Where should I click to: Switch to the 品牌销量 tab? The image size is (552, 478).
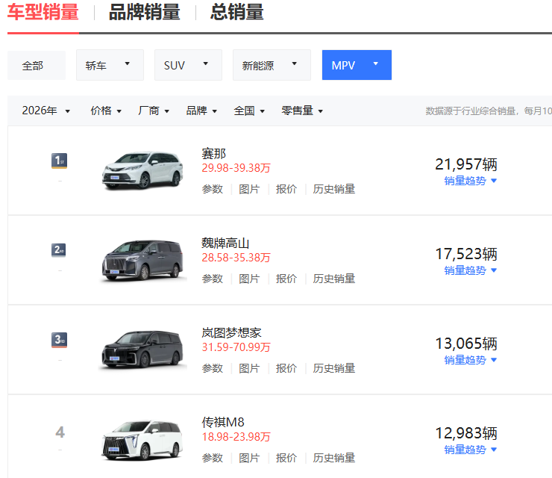pos(144,13)
